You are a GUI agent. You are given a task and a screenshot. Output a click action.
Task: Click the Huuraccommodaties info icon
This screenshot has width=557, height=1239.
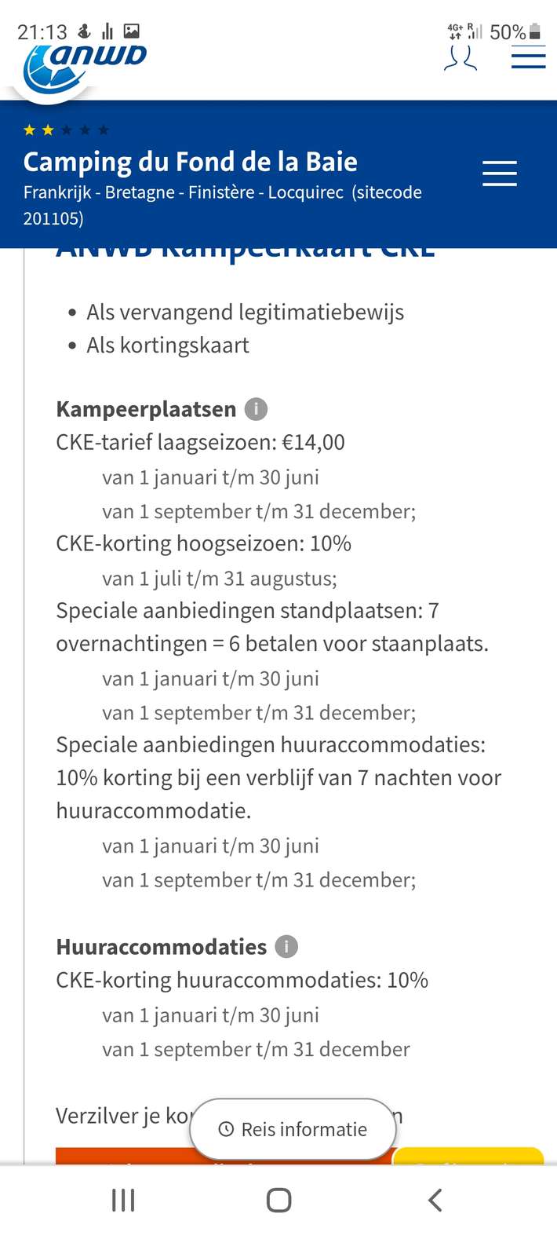pos(286,947)
